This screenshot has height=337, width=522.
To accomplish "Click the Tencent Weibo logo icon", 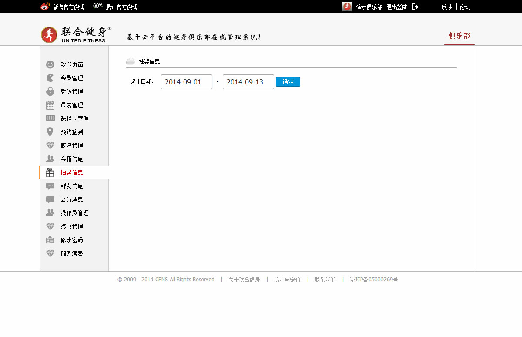I will coord(98,7).
